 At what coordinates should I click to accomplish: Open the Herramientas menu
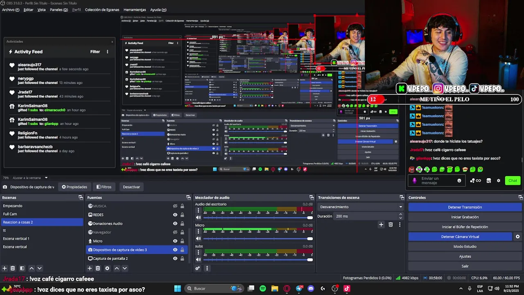tap(135, 9)
